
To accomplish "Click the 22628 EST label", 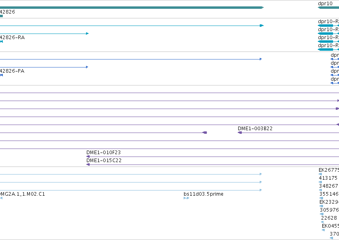I will (x=329, y=218).
